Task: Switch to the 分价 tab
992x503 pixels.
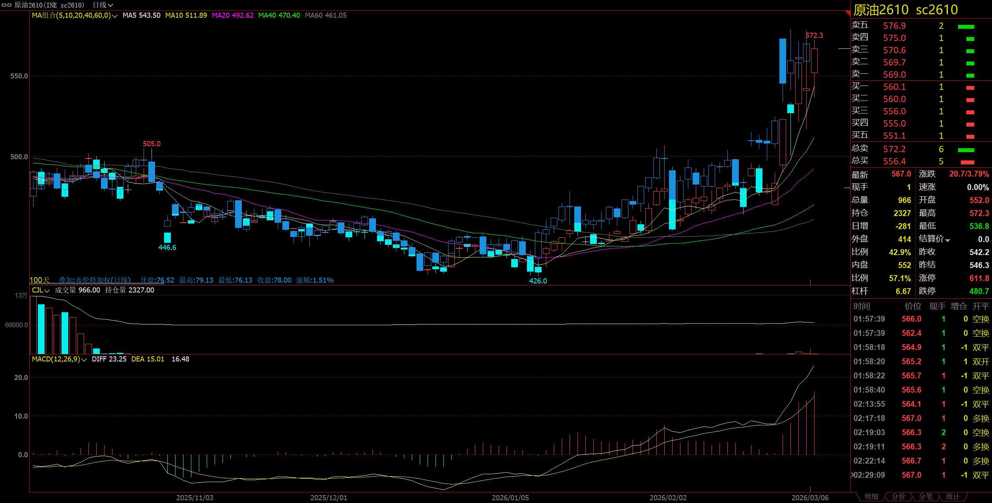Action: (899, 497)
